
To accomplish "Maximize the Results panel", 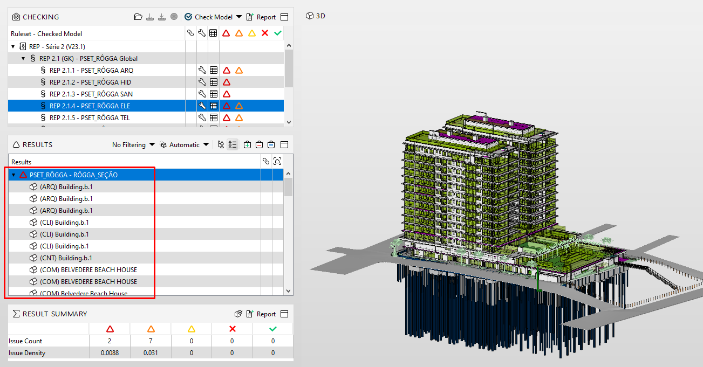I will click(x=284, y=144).
